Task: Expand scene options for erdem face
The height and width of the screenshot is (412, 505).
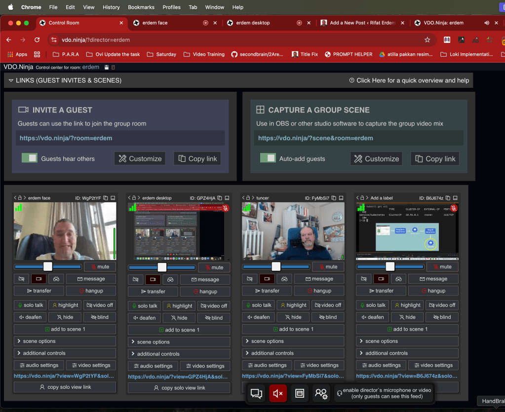Action: (x=65, y=341)
